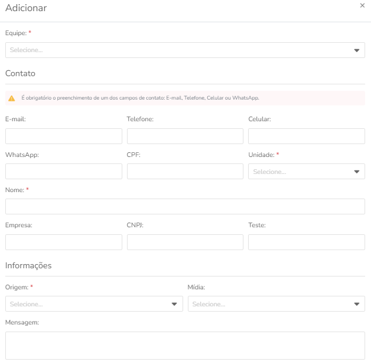
Task: Click the Nome input field
Action: coord(185,206)
